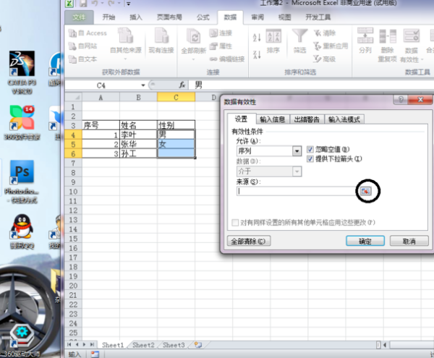
Task: Click the fx insert function icon
Action: 182,85
